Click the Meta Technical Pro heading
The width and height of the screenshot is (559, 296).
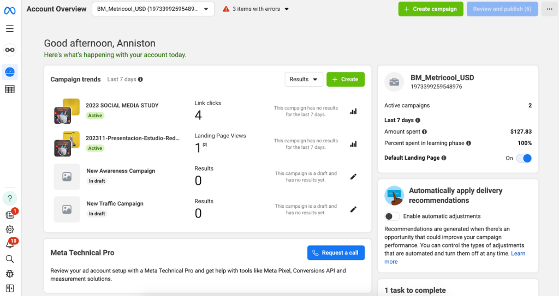pos(82,253)
